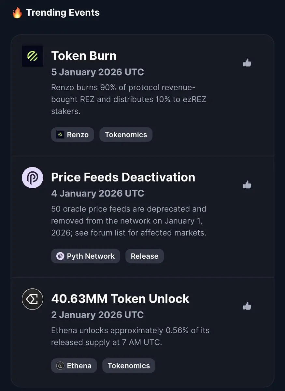Viewport: 285px width, 391px height.
Task: Like the Price Feeds Deactivation event
Action: click(x=247, y=185)
